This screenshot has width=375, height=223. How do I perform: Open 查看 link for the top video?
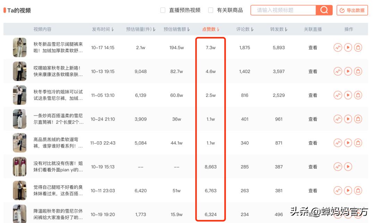click(313, 47)
